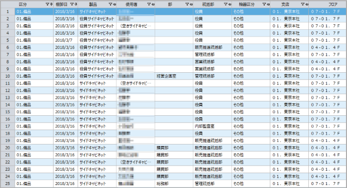This screenshot has width=347, height=188.
Task: Select the 経営企画室 cell in row 10
Action: pos(174,76)
